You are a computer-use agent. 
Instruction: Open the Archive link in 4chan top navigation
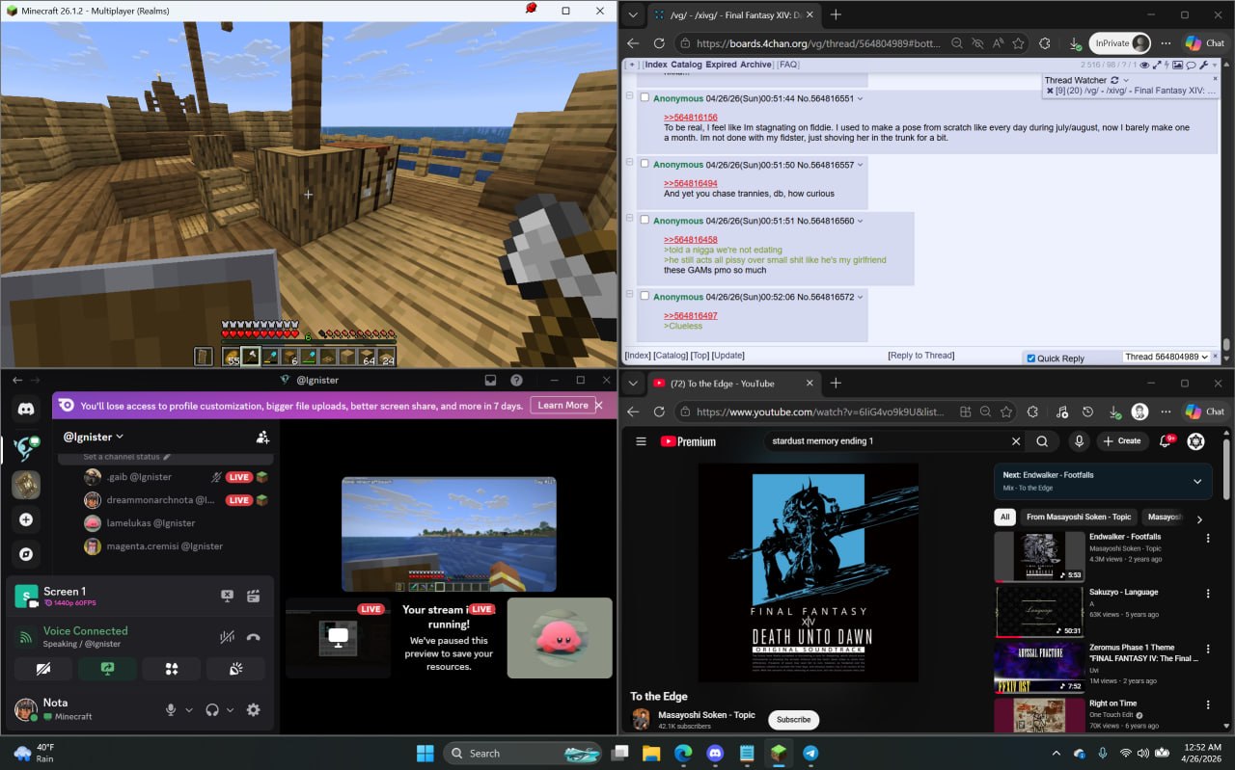pyautogui.click(x=755, y=65)
